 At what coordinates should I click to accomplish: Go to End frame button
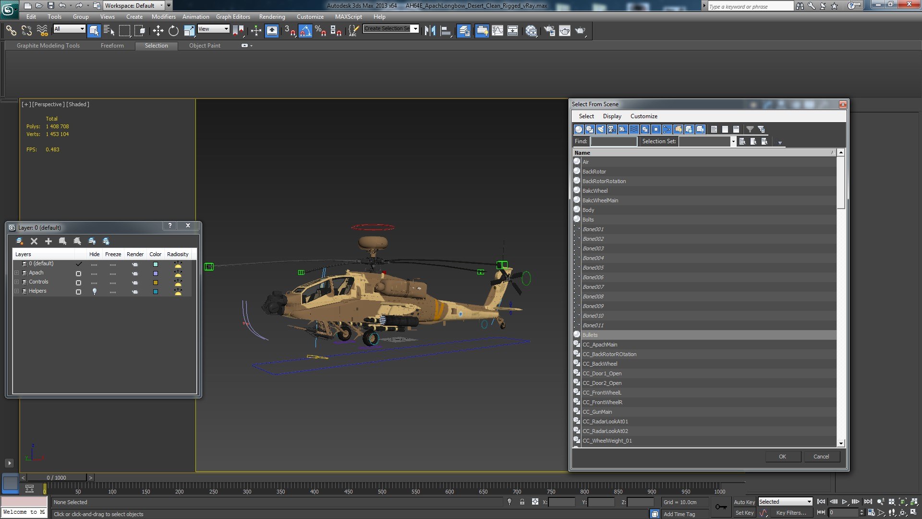click(x=868, y=502)
